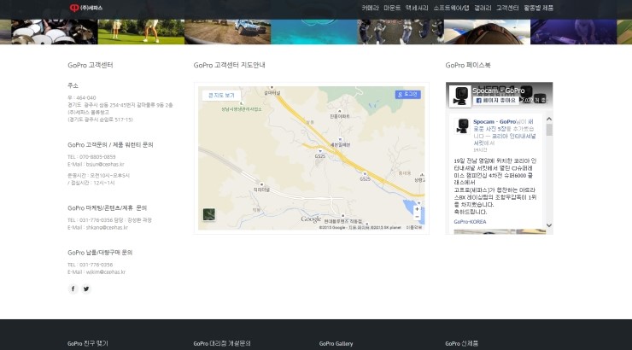Click the 세파스 logo in header
This screenshot has height=350, width=632.
coord(86,8)
